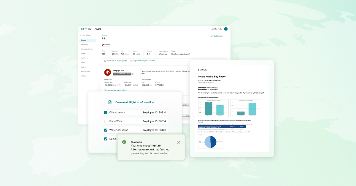
Task: Click the pie chart in the report
Action: point(211,142)
